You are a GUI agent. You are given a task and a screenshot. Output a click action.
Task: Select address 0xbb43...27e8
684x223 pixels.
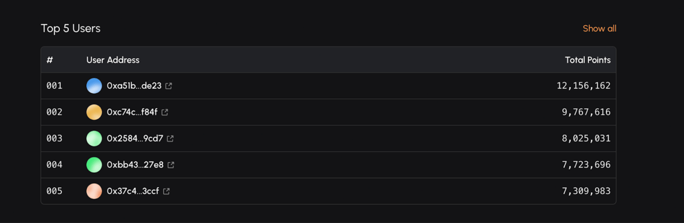click(x=135, y=165)
